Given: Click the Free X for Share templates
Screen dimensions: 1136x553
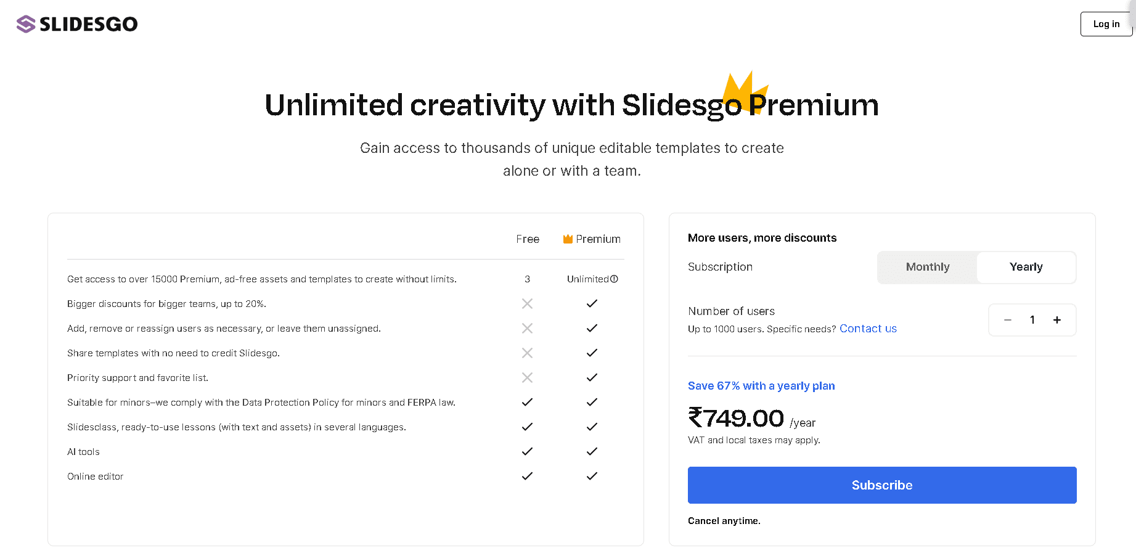Looking at the screenshot, I should (x=527, y=353).
